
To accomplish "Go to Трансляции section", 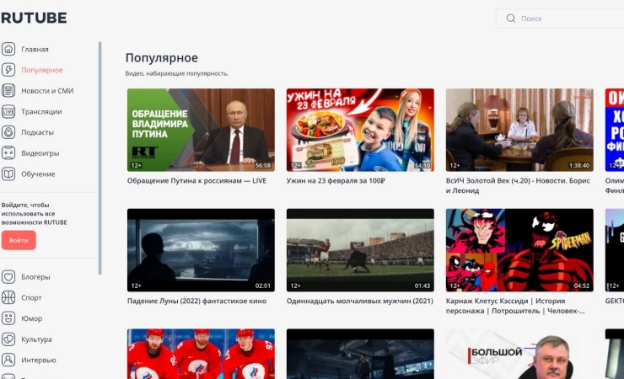I will (x=41, y=112).
